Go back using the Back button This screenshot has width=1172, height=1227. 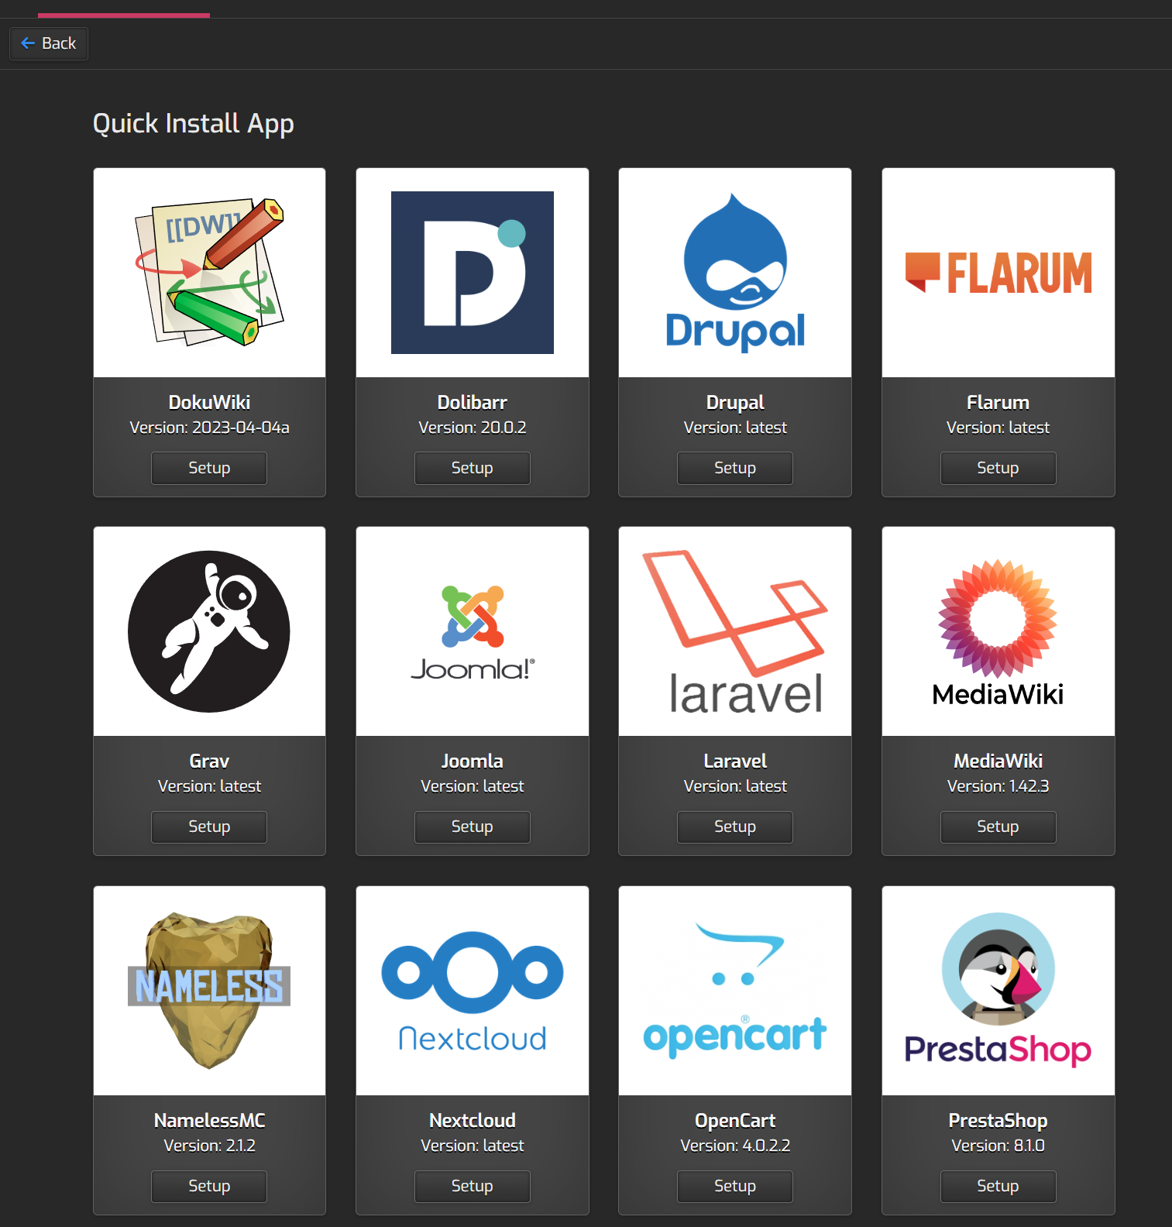tap(49, 43)
